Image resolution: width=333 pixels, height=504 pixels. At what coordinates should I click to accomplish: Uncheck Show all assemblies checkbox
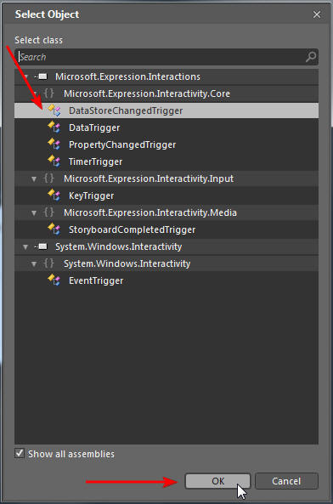click(x=20, y=453)
